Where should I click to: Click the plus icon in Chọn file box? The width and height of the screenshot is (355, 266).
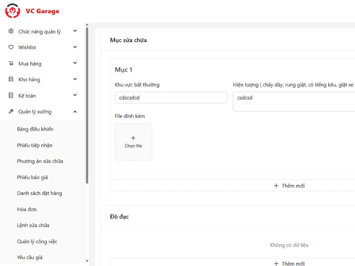pyautogui.click(x=133, y=138)
